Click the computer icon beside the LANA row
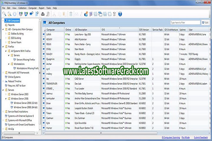Screen dimensions: 212x141 point(44,34)
